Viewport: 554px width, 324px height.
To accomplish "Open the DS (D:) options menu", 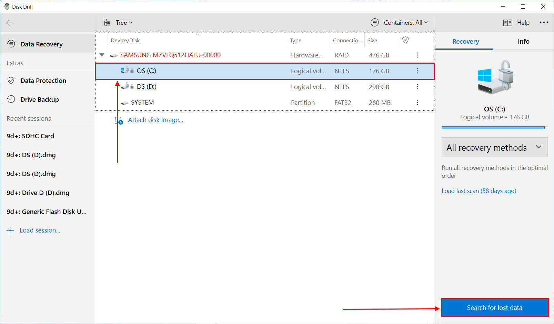I will point(417,87).
